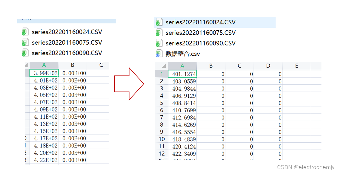The height and width of the screenshot is (173, 339).
Task: Select row 10 header in right sheet
Action: pyautogui.click(x=162, y=139)
